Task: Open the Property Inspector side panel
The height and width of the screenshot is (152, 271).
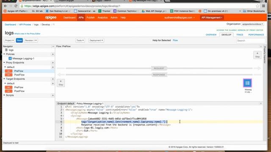Action: (x=265, y=55)
